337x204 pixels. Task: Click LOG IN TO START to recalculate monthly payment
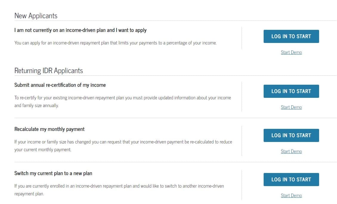coord(291,135)
